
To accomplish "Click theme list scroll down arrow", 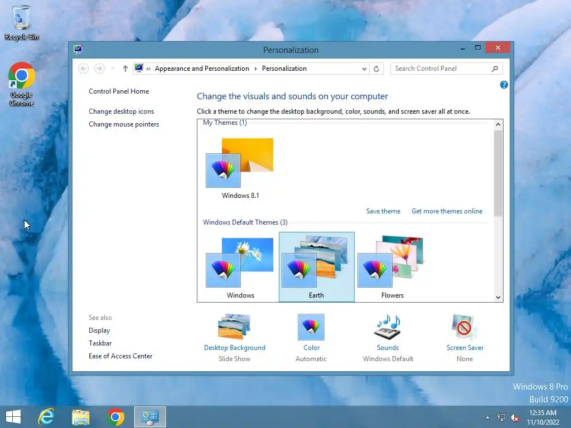I will click(x=498, y=298).
